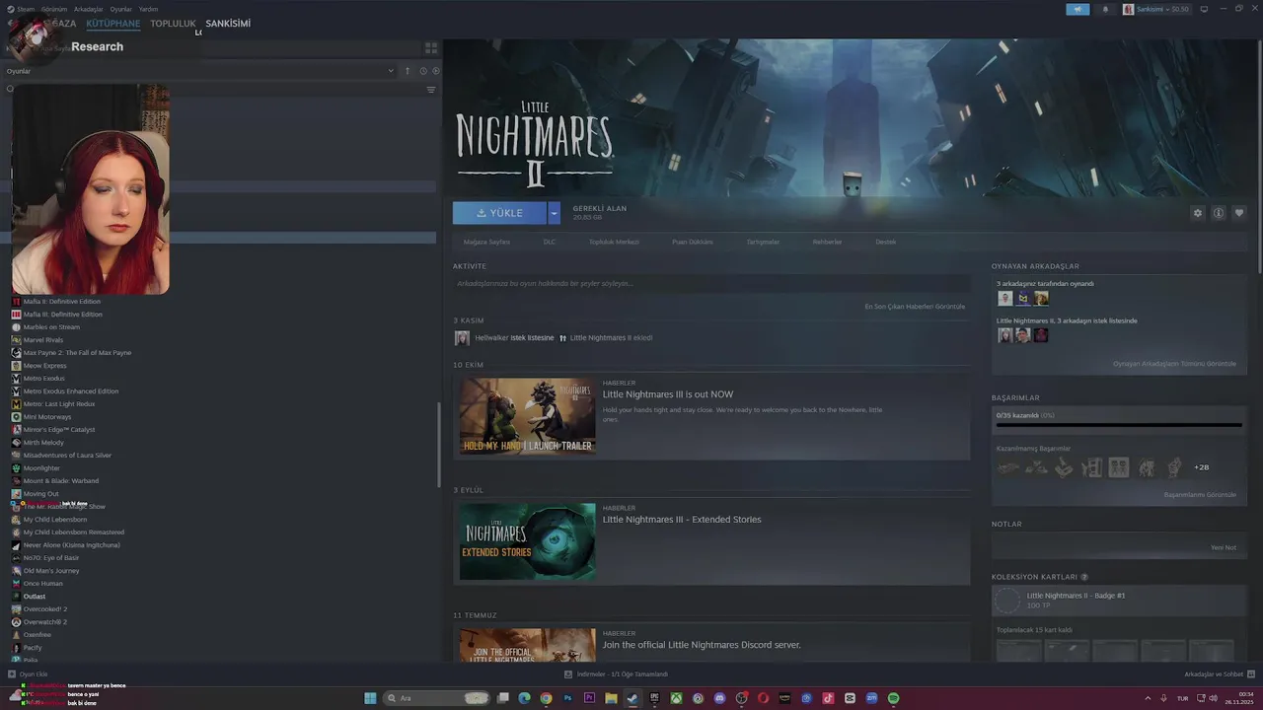The image size is (1263, 710).
Task: Open Discord from the taskbar
Action: (719, 698)
